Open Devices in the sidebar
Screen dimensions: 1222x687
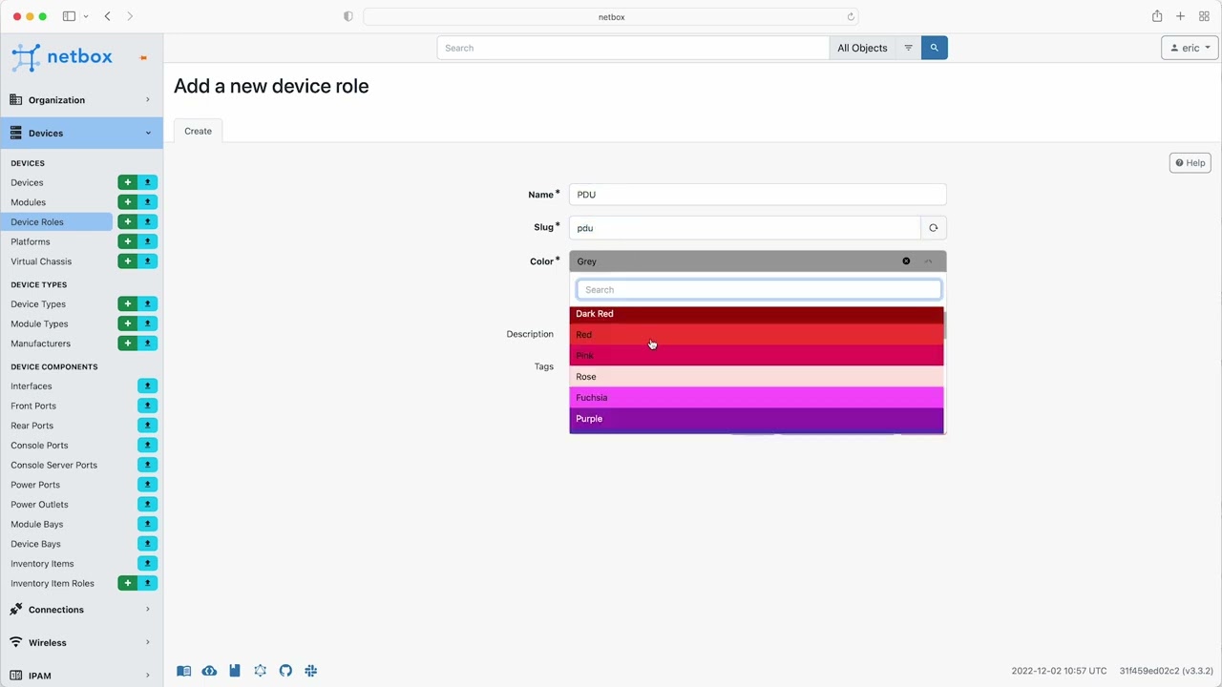pos(27,182)
